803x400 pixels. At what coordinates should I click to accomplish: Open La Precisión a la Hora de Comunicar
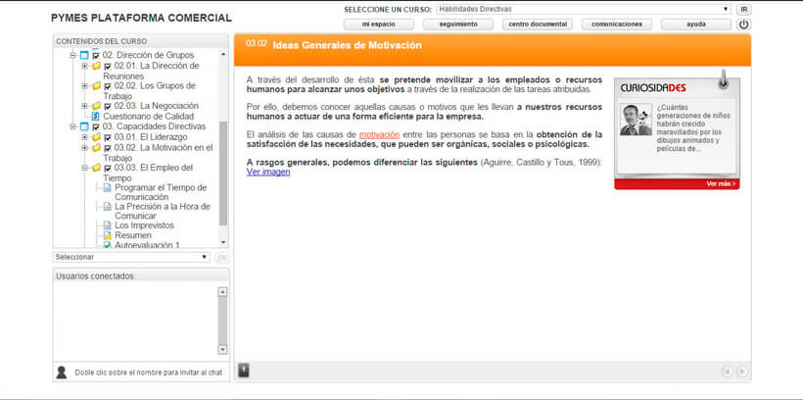(x=163, y=212)
